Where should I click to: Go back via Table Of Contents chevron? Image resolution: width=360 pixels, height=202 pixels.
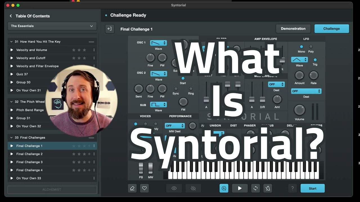[11, 16]
